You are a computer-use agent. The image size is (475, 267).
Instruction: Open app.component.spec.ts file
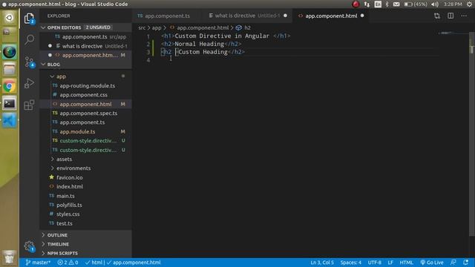tap(86, 113)
